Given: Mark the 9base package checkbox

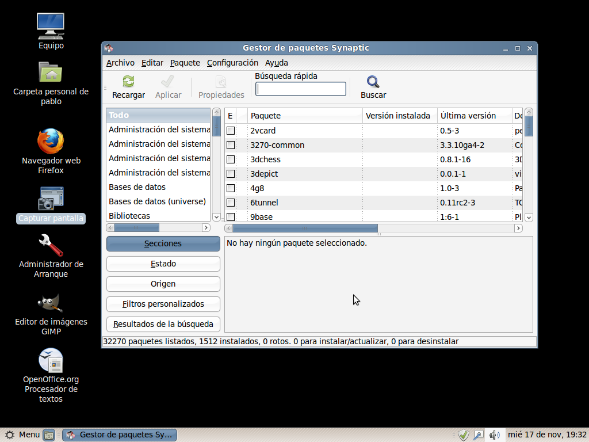Looking at the screenshot, I should pyautogui.click(x=231, y=217).
